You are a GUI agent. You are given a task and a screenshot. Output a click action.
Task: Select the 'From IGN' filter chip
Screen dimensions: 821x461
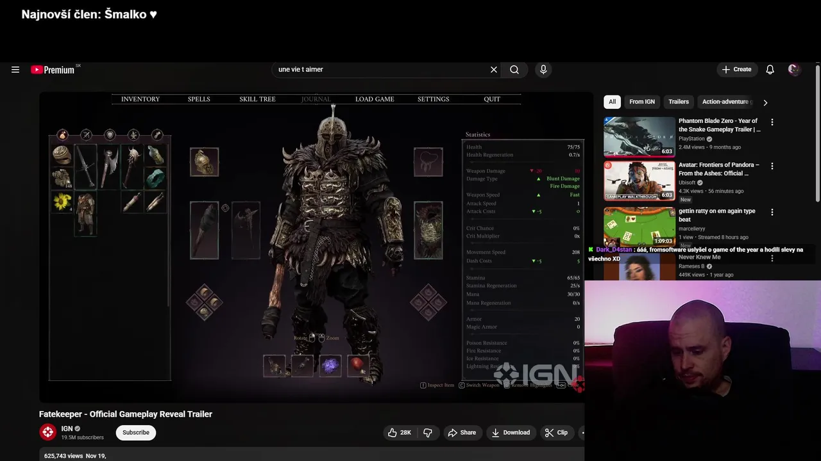click(x=642, y=102)
